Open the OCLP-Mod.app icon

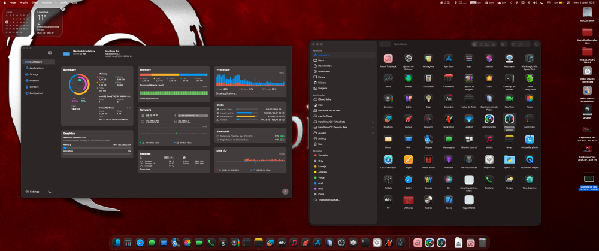(388, 159)
